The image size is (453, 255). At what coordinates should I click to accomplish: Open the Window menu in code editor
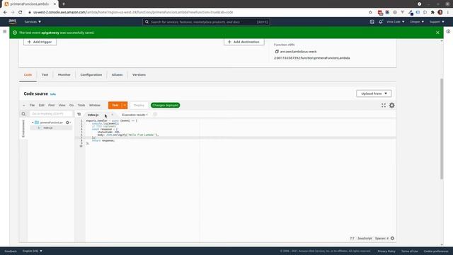point(95,106)
